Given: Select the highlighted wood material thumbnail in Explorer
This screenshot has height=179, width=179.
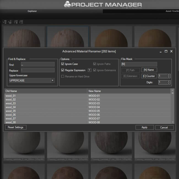Looking at the screenshot, I should (x=68, y=37).
